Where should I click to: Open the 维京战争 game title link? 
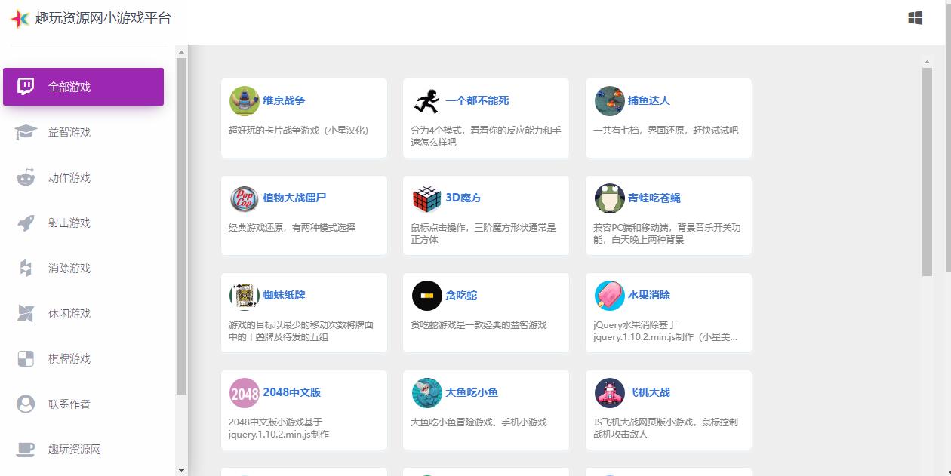point(284,100)
